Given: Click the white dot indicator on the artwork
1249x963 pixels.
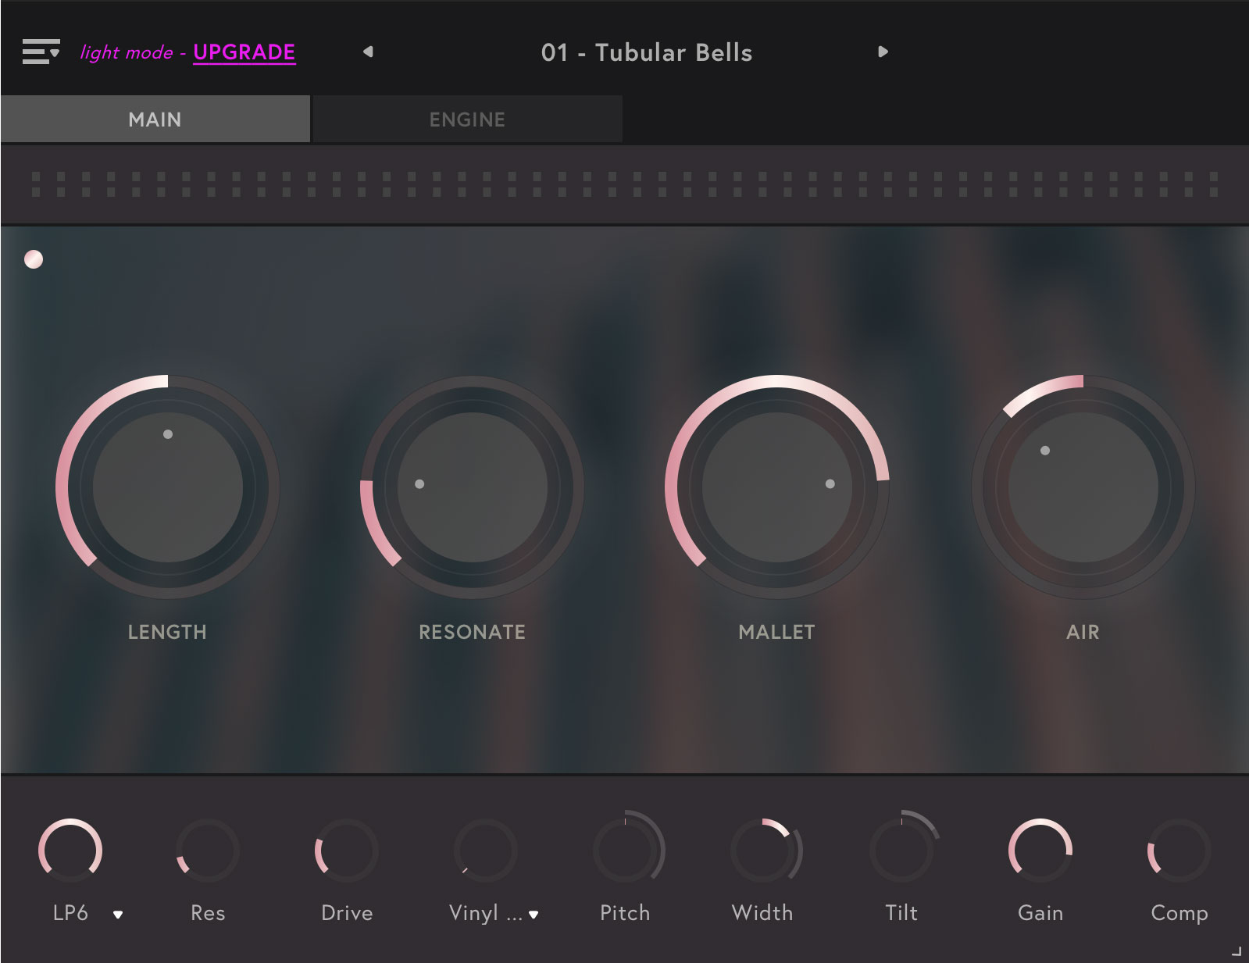Looking at the screenshot, I should 34,259.
